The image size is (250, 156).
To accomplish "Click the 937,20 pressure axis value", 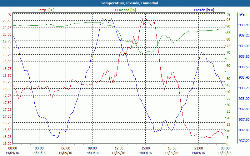I will (x=243, y=141).
